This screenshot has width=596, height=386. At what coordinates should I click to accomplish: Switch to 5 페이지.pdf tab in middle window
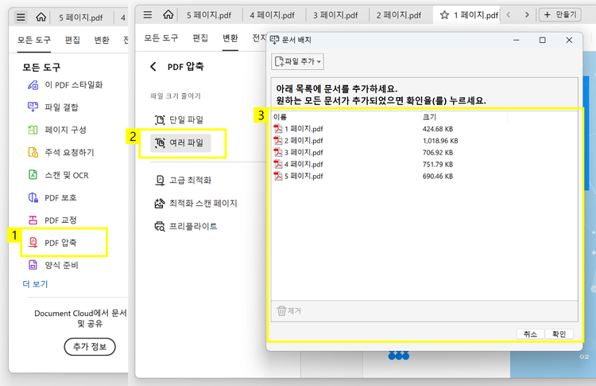[209, 15]
